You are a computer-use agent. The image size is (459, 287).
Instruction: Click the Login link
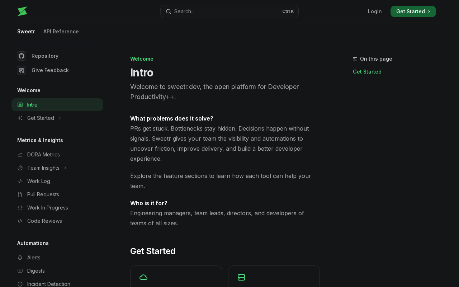[375, 11]
